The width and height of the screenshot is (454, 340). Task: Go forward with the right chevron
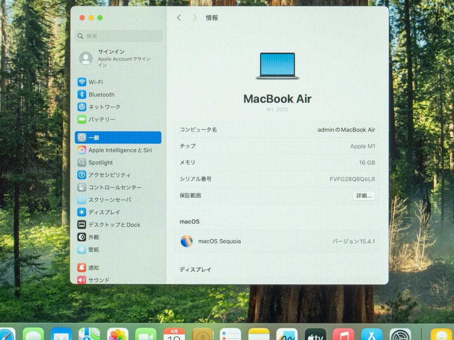pyautogui.click(x=195, y=18)
